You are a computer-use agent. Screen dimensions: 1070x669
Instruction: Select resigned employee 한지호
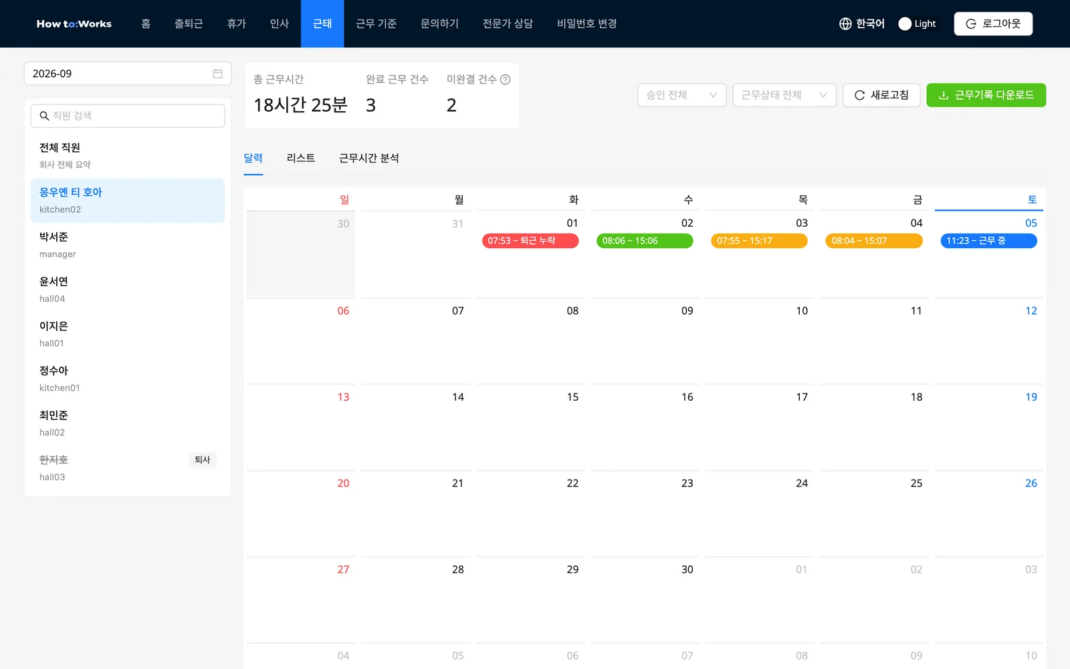[128, 468]
